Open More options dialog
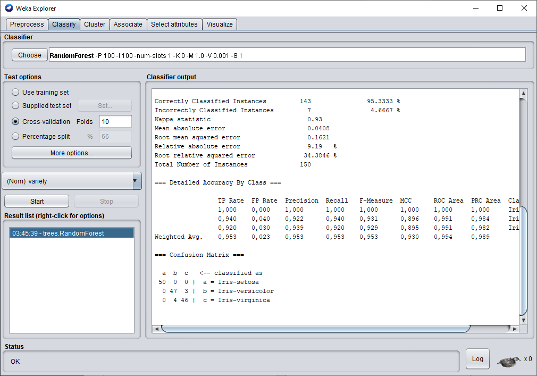The height and width of the screenshot is (376, 537). [x=71, y=153]
